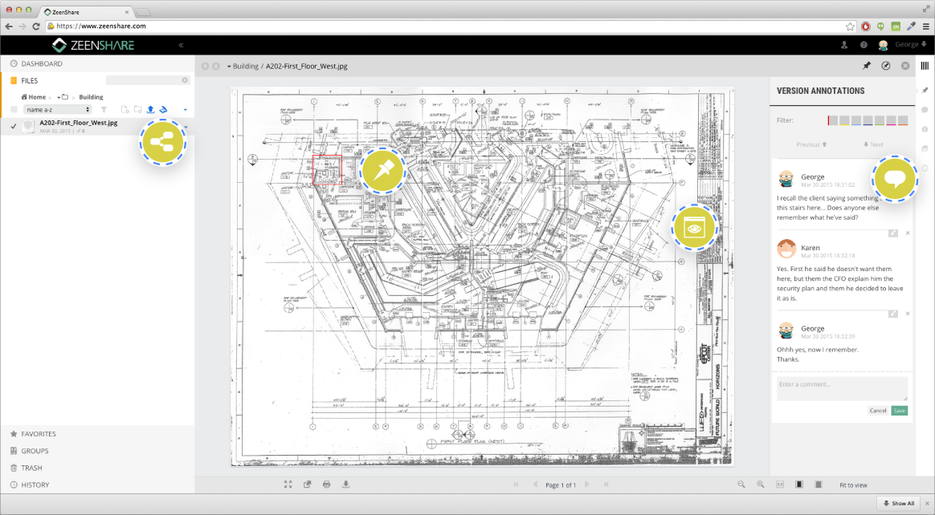The image size is (935, 515).
Task: Open the comments tab in the right strip
Action: [x=925, y=110]
